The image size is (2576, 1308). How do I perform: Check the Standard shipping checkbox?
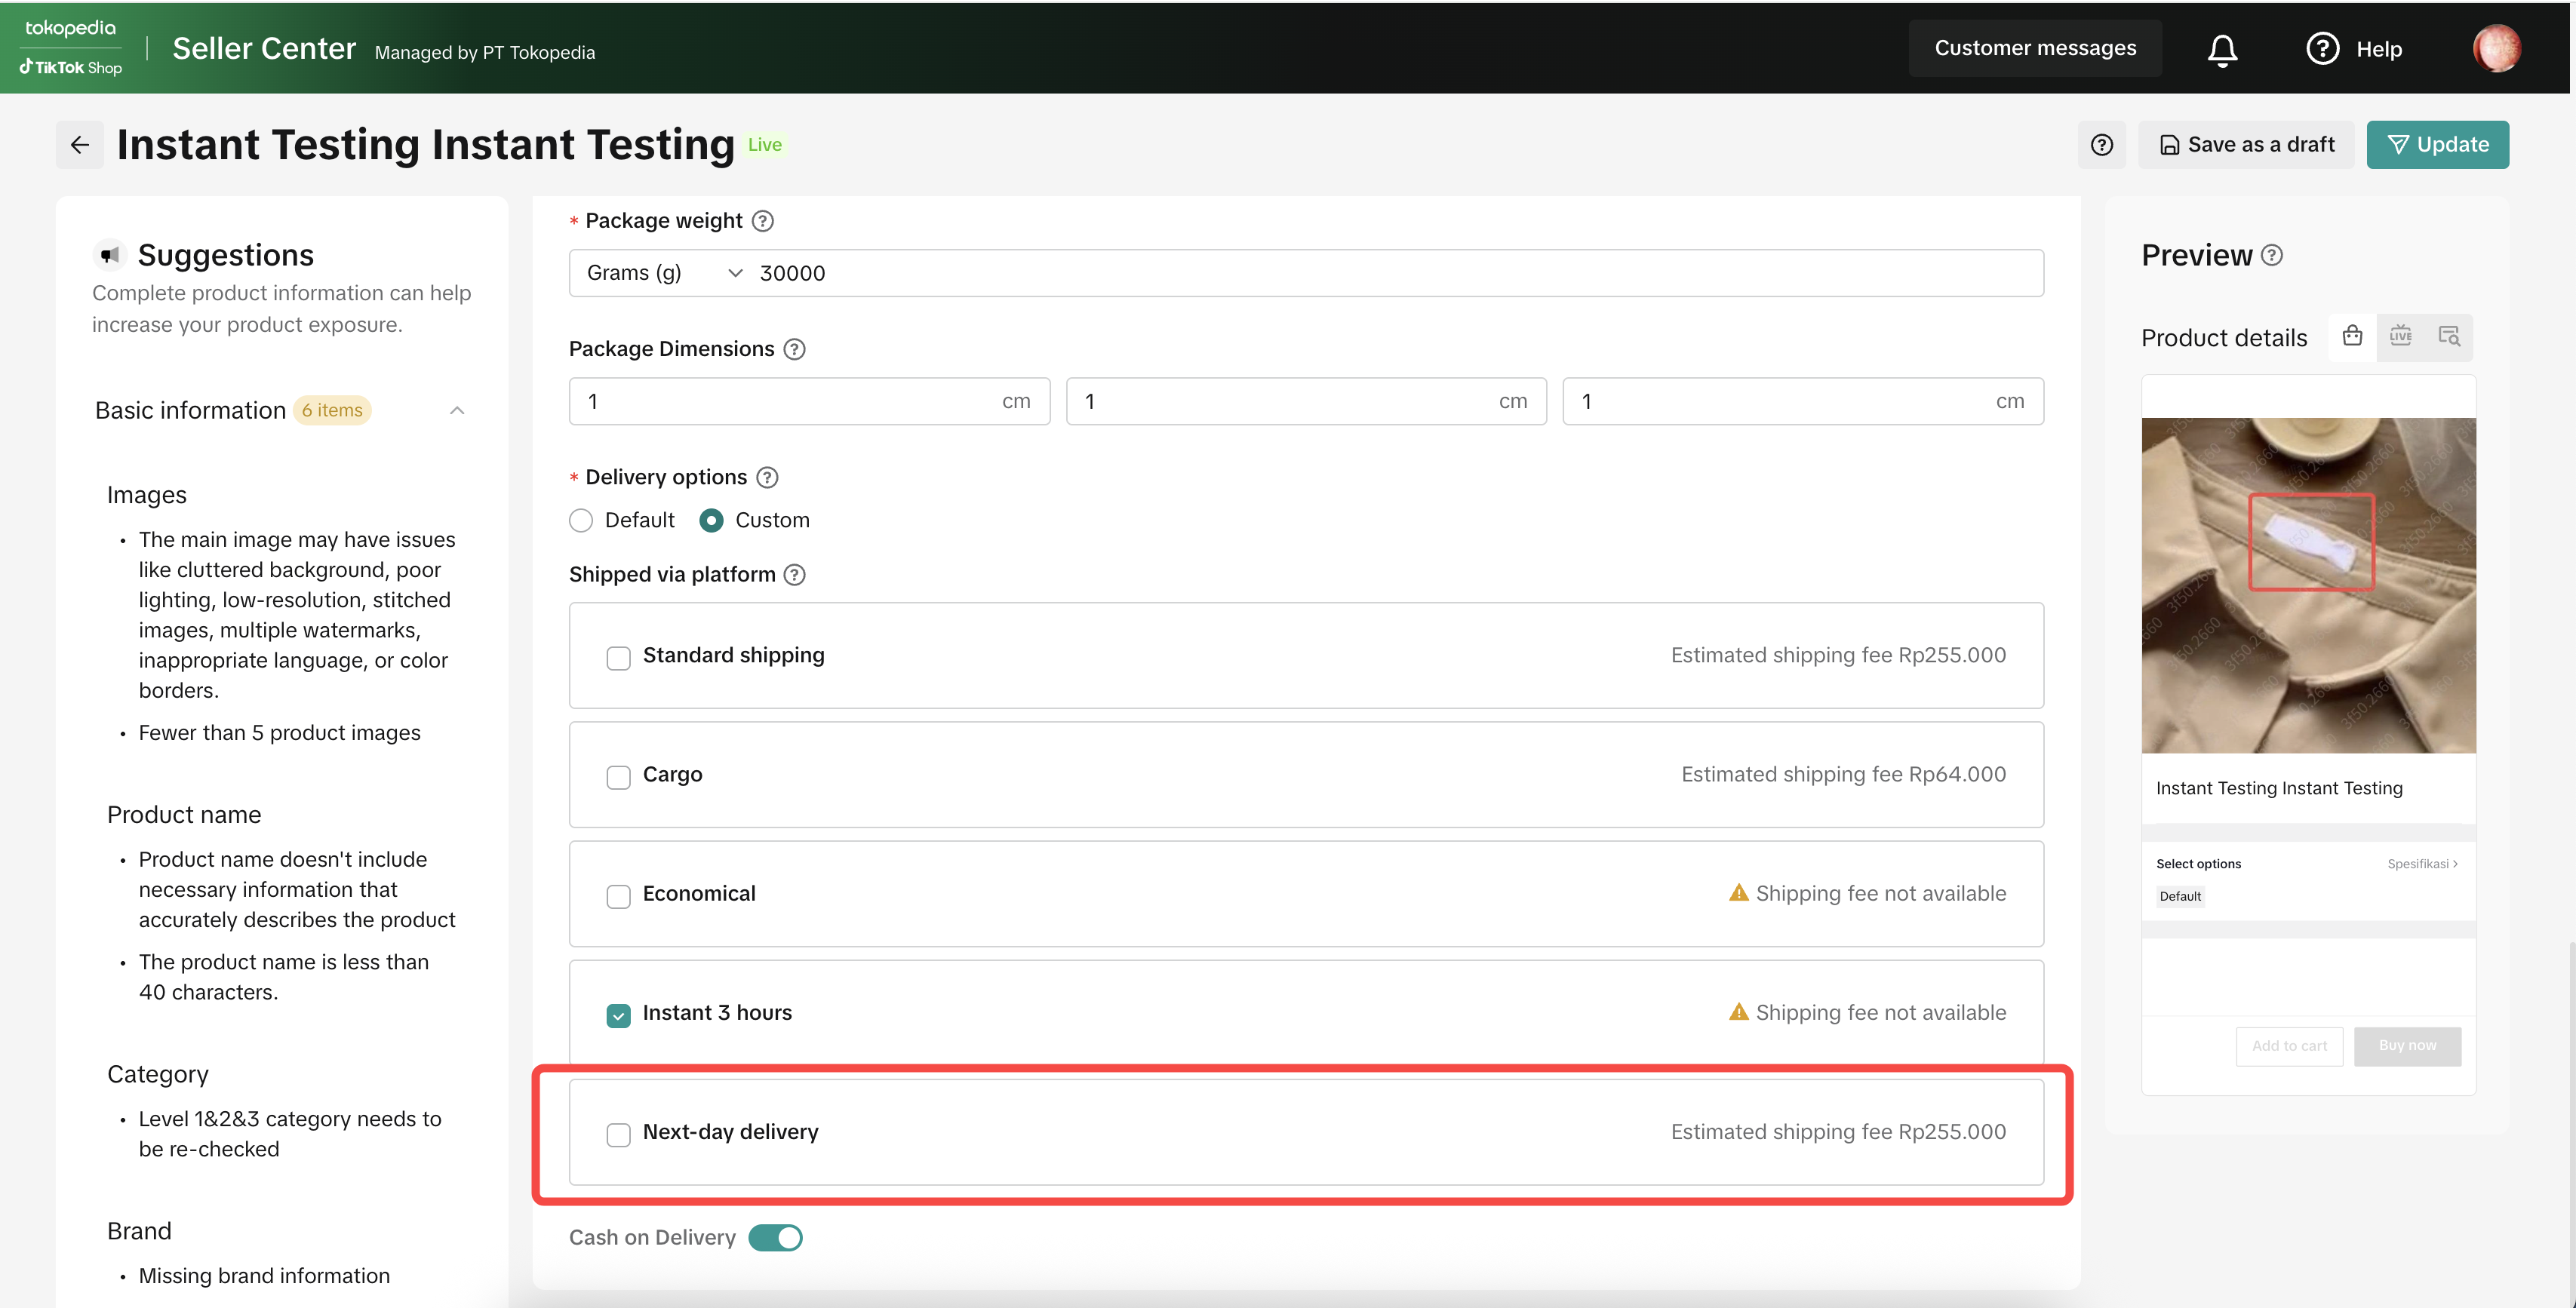[x=618, y=658]
